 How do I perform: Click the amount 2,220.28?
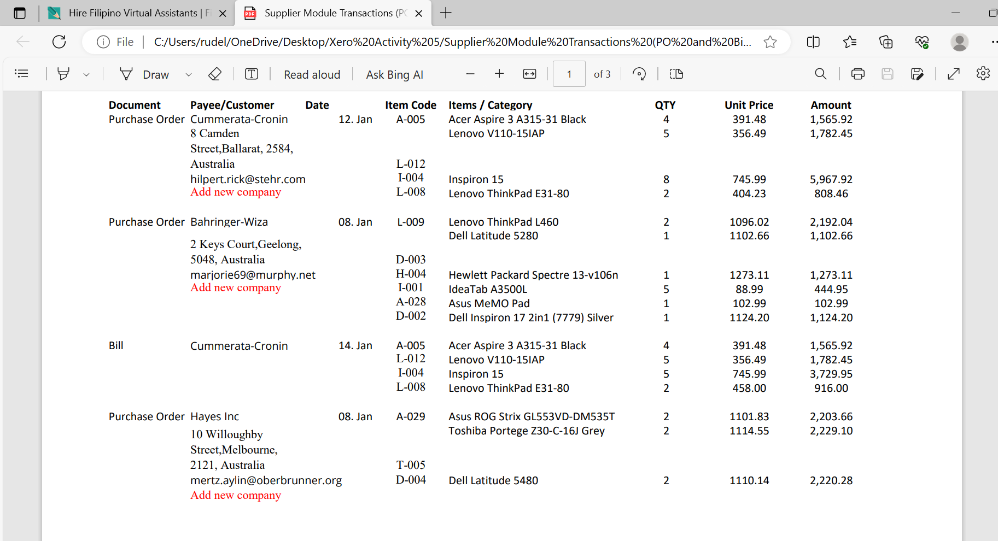pyautogui.click(x=831, y=480)
